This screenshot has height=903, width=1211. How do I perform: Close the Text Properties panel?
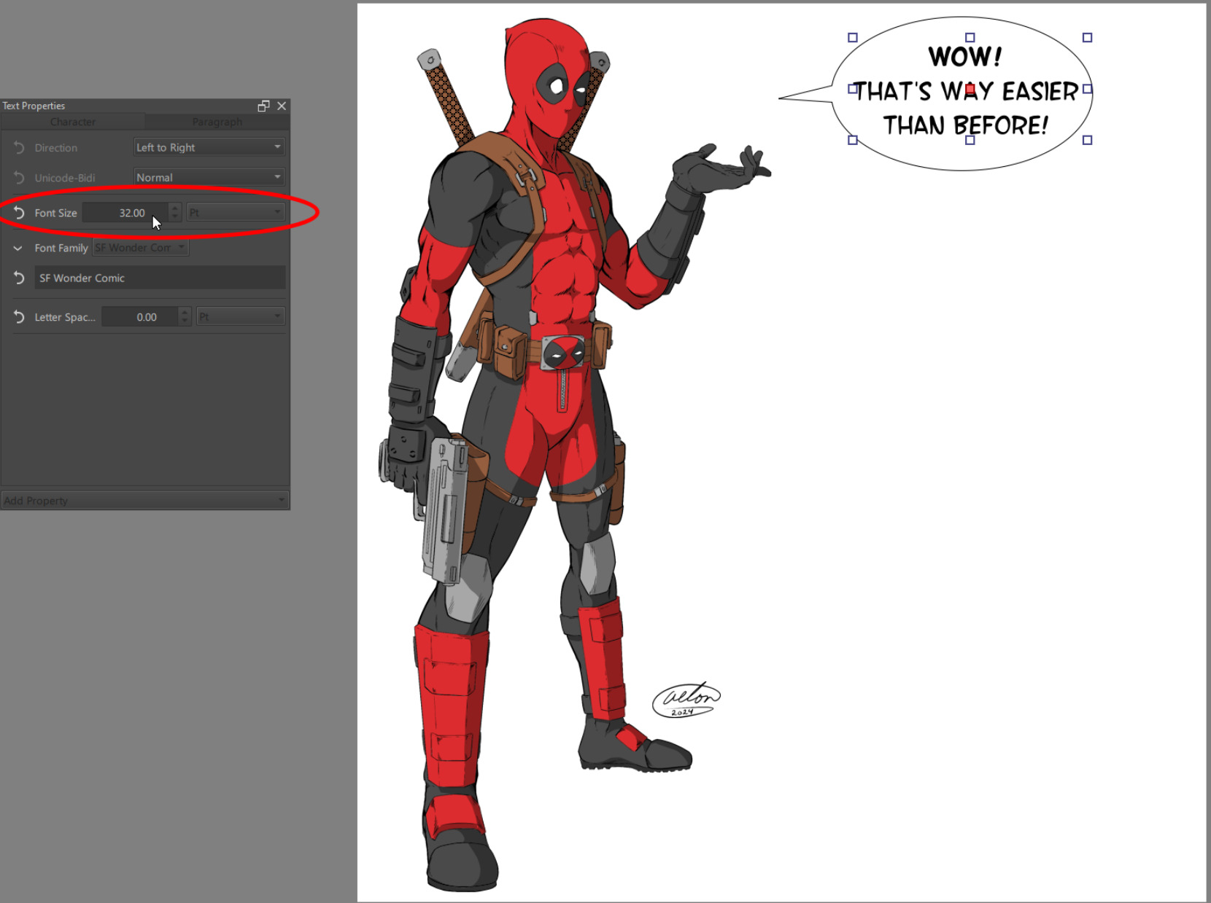coord(282,106)
